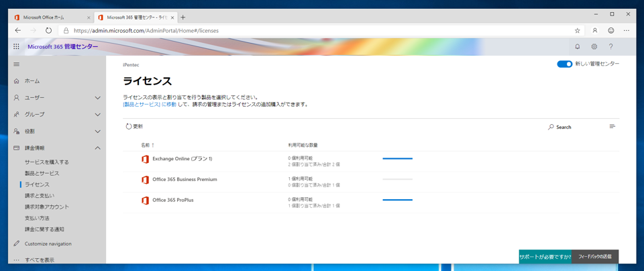Image resolution: width=644 pixels, height=271 pixels.
Task: Select the Microsoft 365 管理センター tab
Action: 135,17
